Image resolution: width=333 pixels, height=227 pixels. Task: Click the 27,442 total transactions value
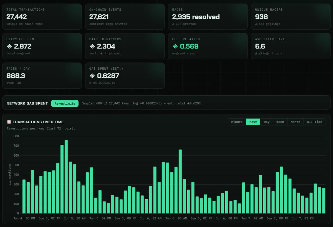(17, 17)
